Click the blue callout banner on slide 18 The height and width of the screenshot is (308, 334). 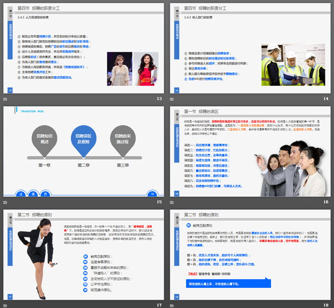click(228, 283)
